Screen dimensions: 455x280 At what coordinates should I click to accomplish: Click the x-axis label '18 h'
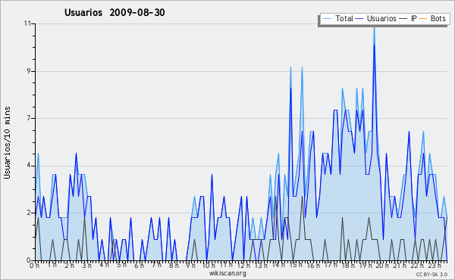[348, 266]
